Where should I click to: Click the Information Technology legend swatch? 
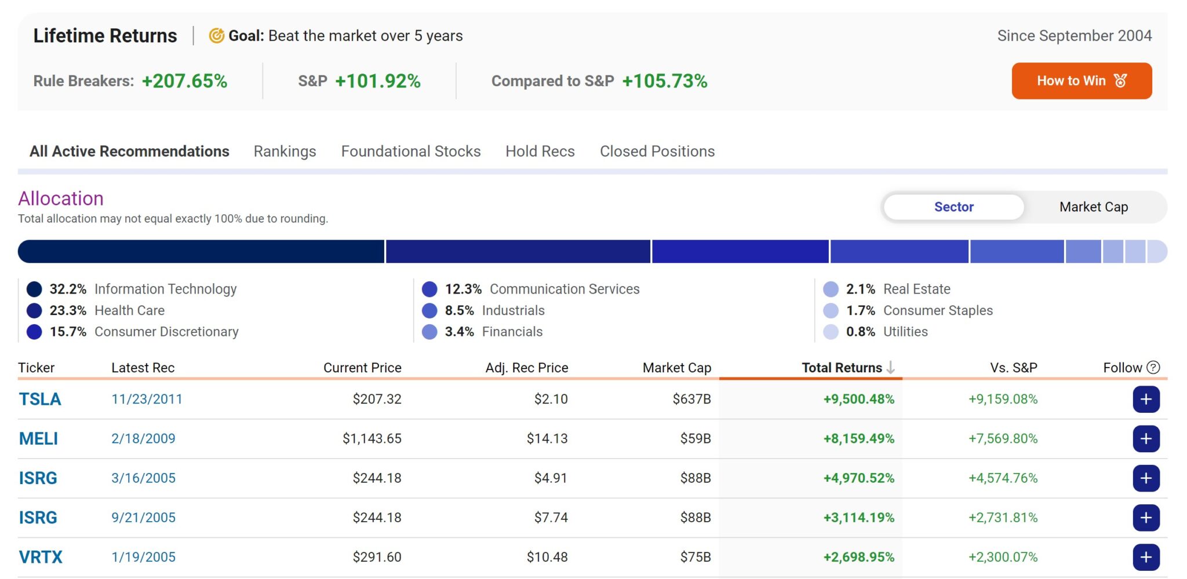click(34, 289)
